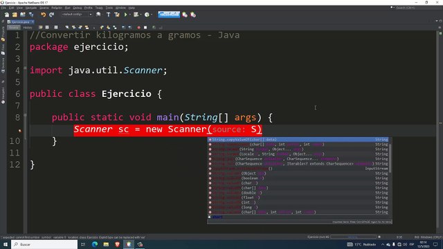Open Microsoft Edge from taskbar

(95, 244)
